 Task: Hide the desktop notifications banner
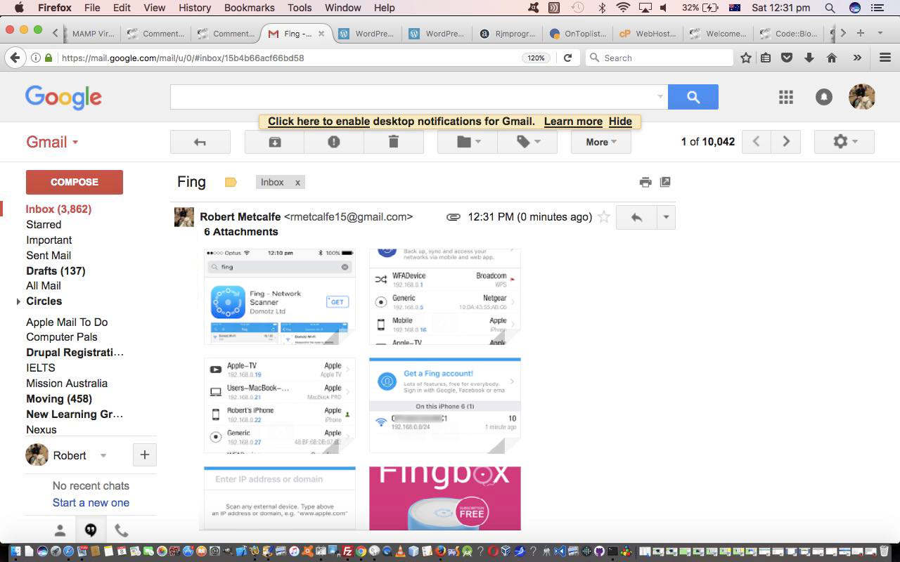[x=620, y=122]
